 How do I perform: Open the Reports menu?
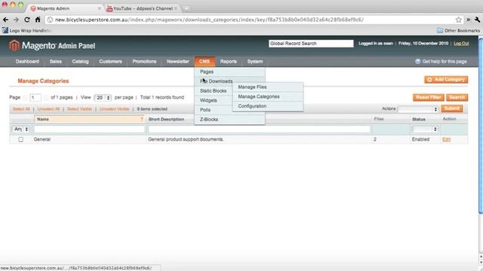(228, 62)
